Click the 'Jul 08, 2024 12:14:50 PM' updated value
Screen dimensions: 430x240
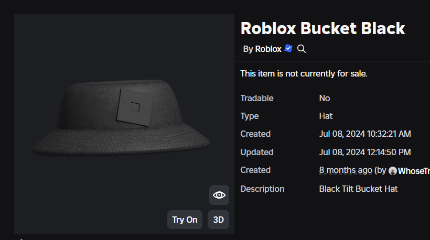tap(365, 152)
